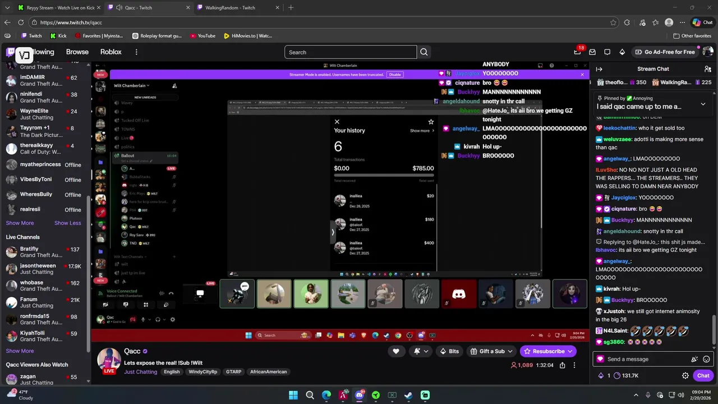
Task: Click Show Less in followed channels
Action: tap(67, 223)
